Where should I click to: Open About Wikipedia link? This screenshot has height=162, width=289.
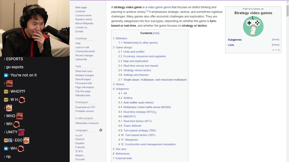[x=84, y=23]
